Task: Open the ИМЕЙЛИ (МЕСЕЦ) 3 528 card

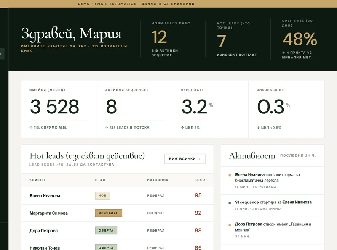Action: pos(59,109)
